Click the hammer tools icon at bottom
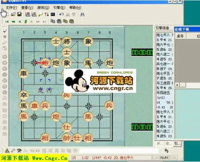The image size is (200, 162). [19, 151]
